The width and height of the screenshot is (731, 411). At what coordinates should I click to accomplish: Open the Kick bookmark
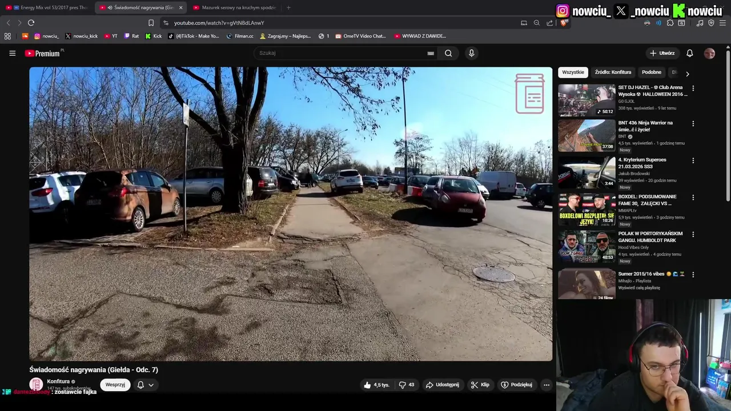(x=153, y=36)
